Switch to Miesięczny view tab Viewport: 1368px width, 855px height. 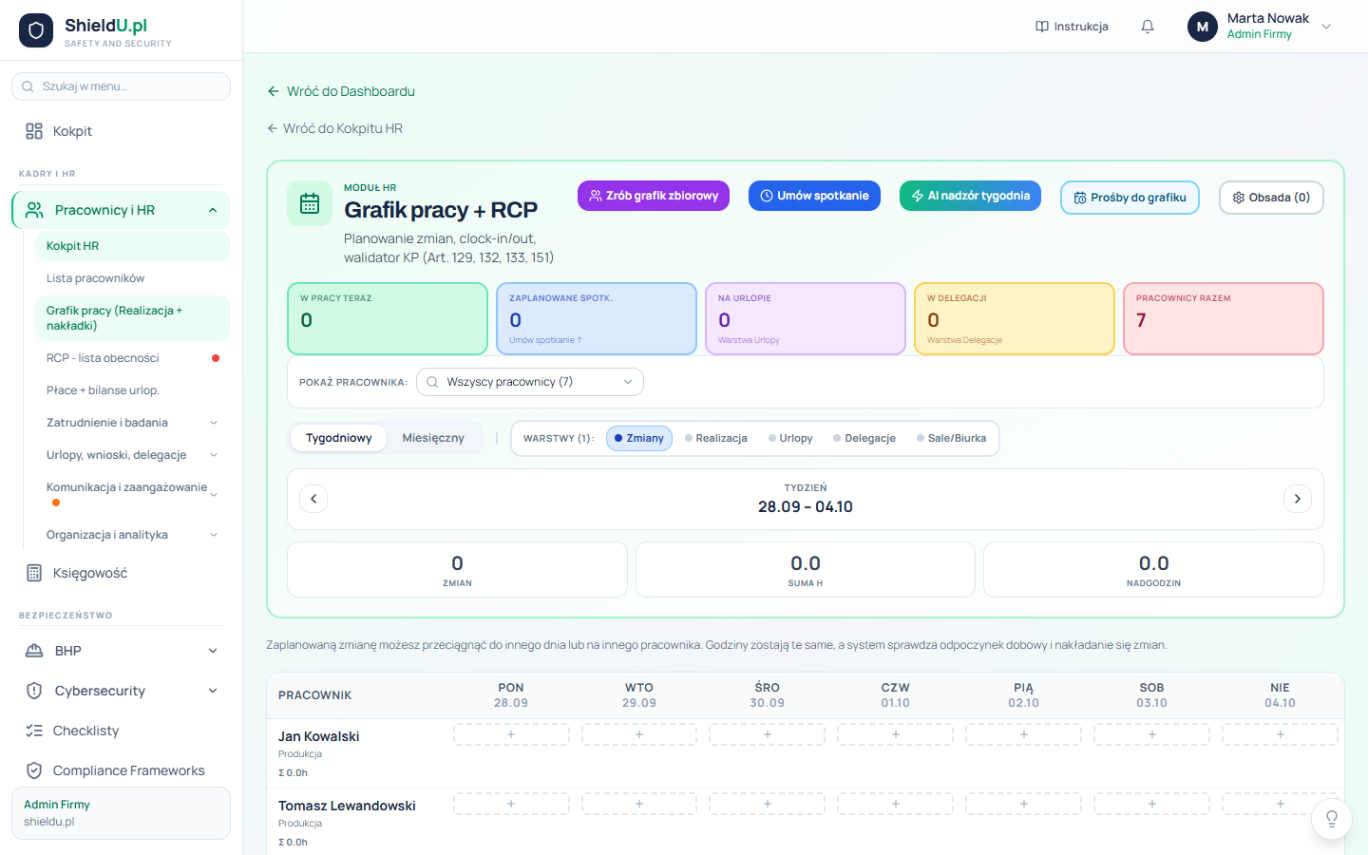433,438
